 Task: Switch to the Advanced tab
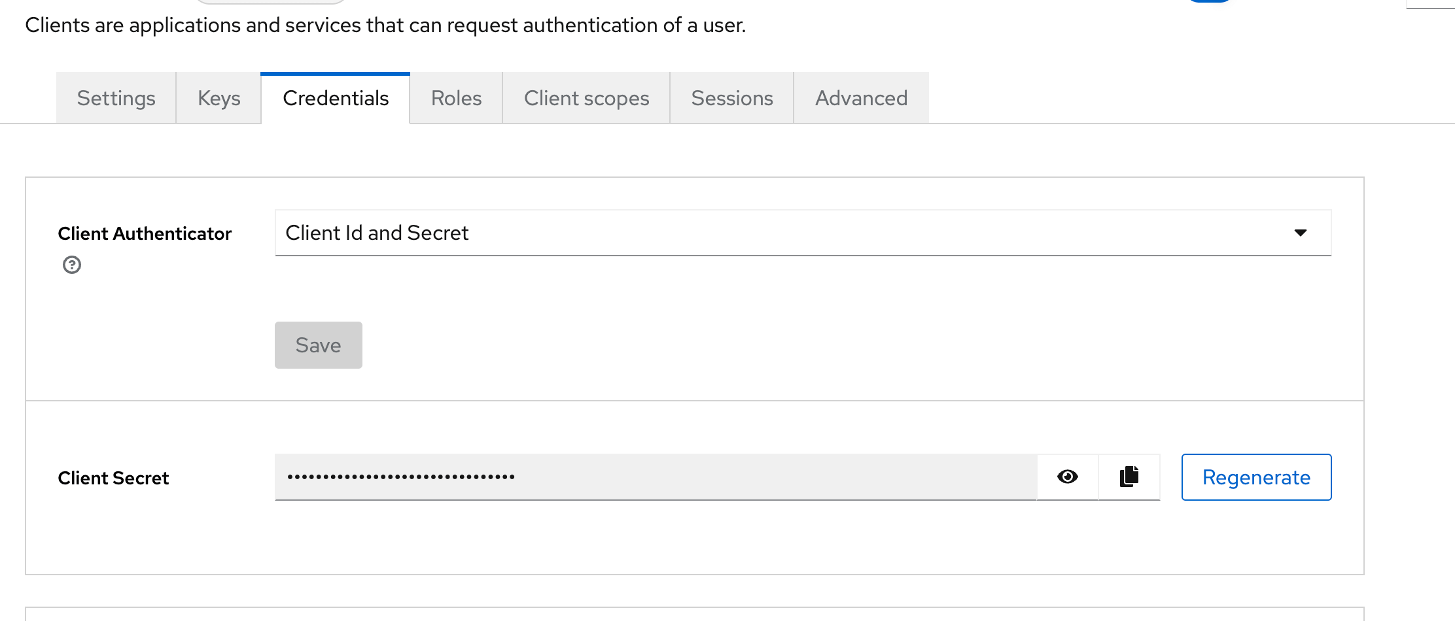pos(861,98)
